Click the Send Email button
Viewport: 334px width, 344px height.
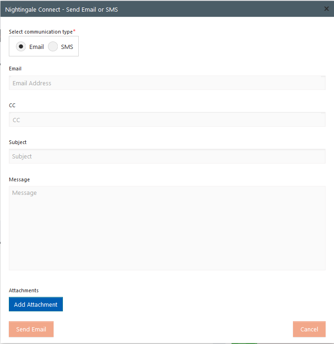[x=31, y=329]
